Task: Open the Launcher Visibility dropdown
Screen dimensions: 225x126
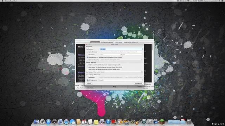Action: (x=121, y=60)
